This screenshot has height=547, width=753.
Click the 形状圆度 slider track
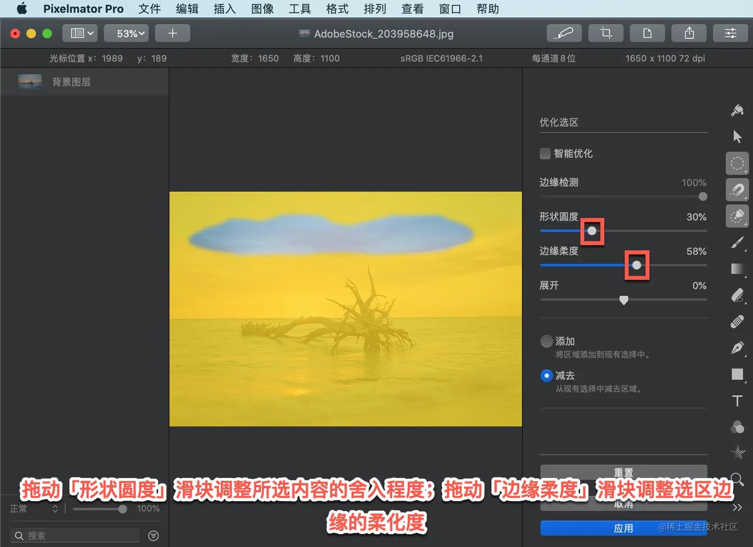[624, 231]
